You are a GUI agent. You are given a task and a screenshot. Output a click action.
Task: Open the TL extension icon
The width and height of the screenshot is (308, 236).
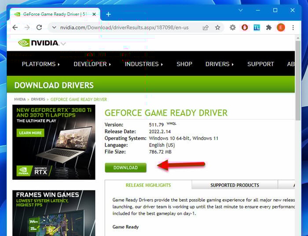click(x=257, y=28)
